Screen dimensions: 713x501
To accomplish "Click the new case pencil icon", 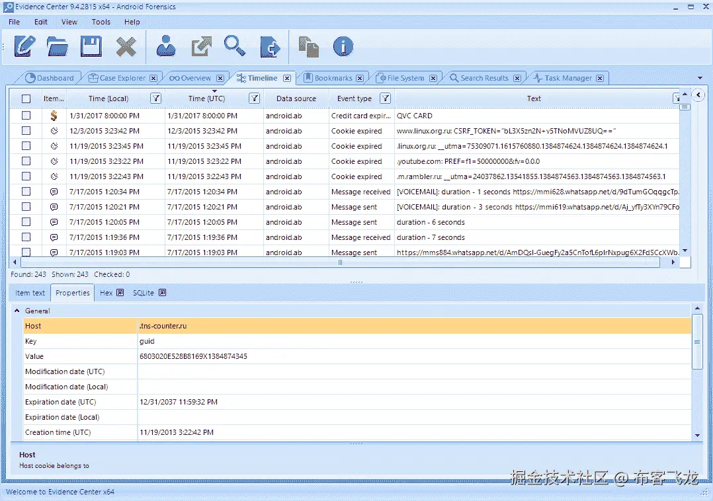I will click(x=24, y=46).
